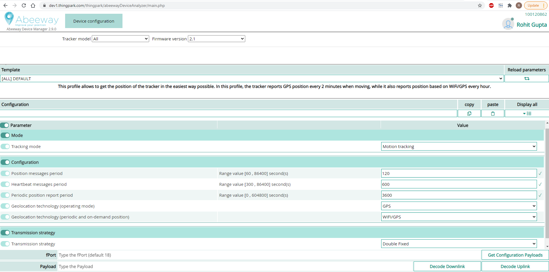Open the Tracker model dropdown
Image resolution: width=549 pixels, height=272 pixels.
[x=120, y=39]
